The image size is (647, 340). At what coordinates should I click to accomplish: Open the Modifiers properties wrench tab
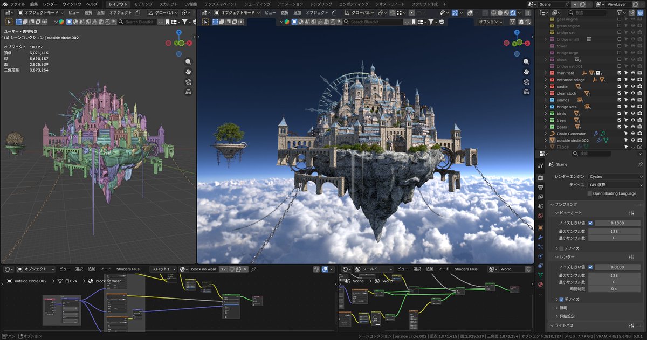540,237
